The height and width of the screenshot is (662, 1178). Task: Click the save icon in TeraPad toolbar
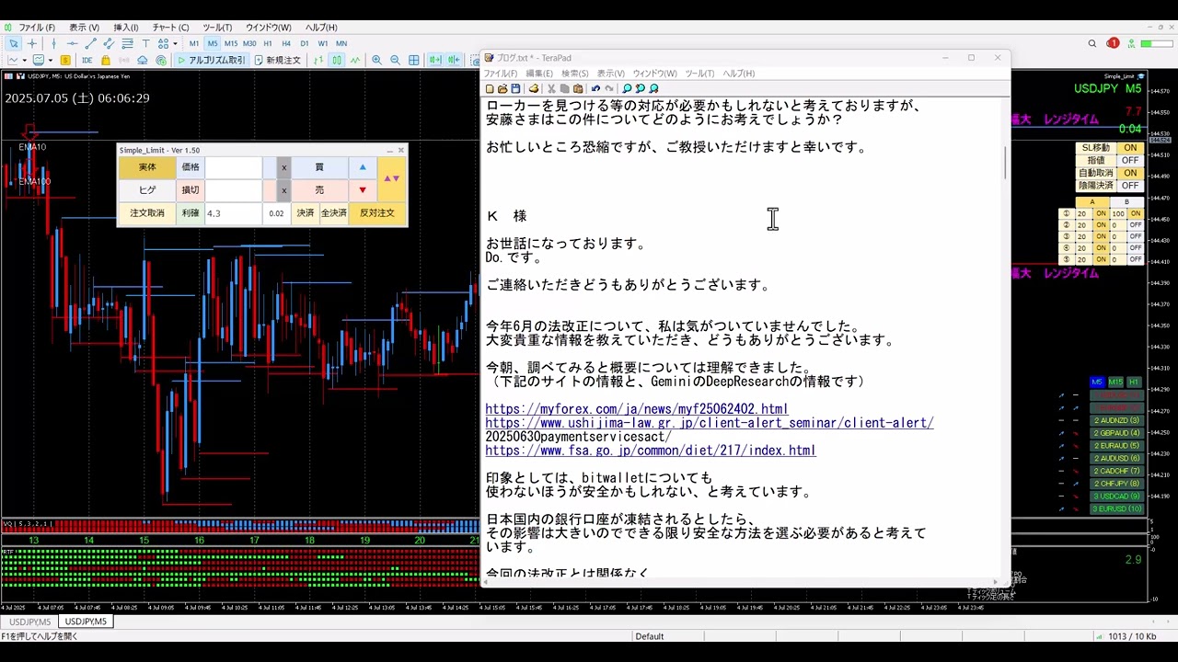[x=515, y=88]
